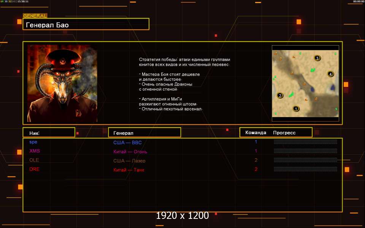Select player nickname 'XMS'
This screenshot has width=365, height=228.
(35, 151)
